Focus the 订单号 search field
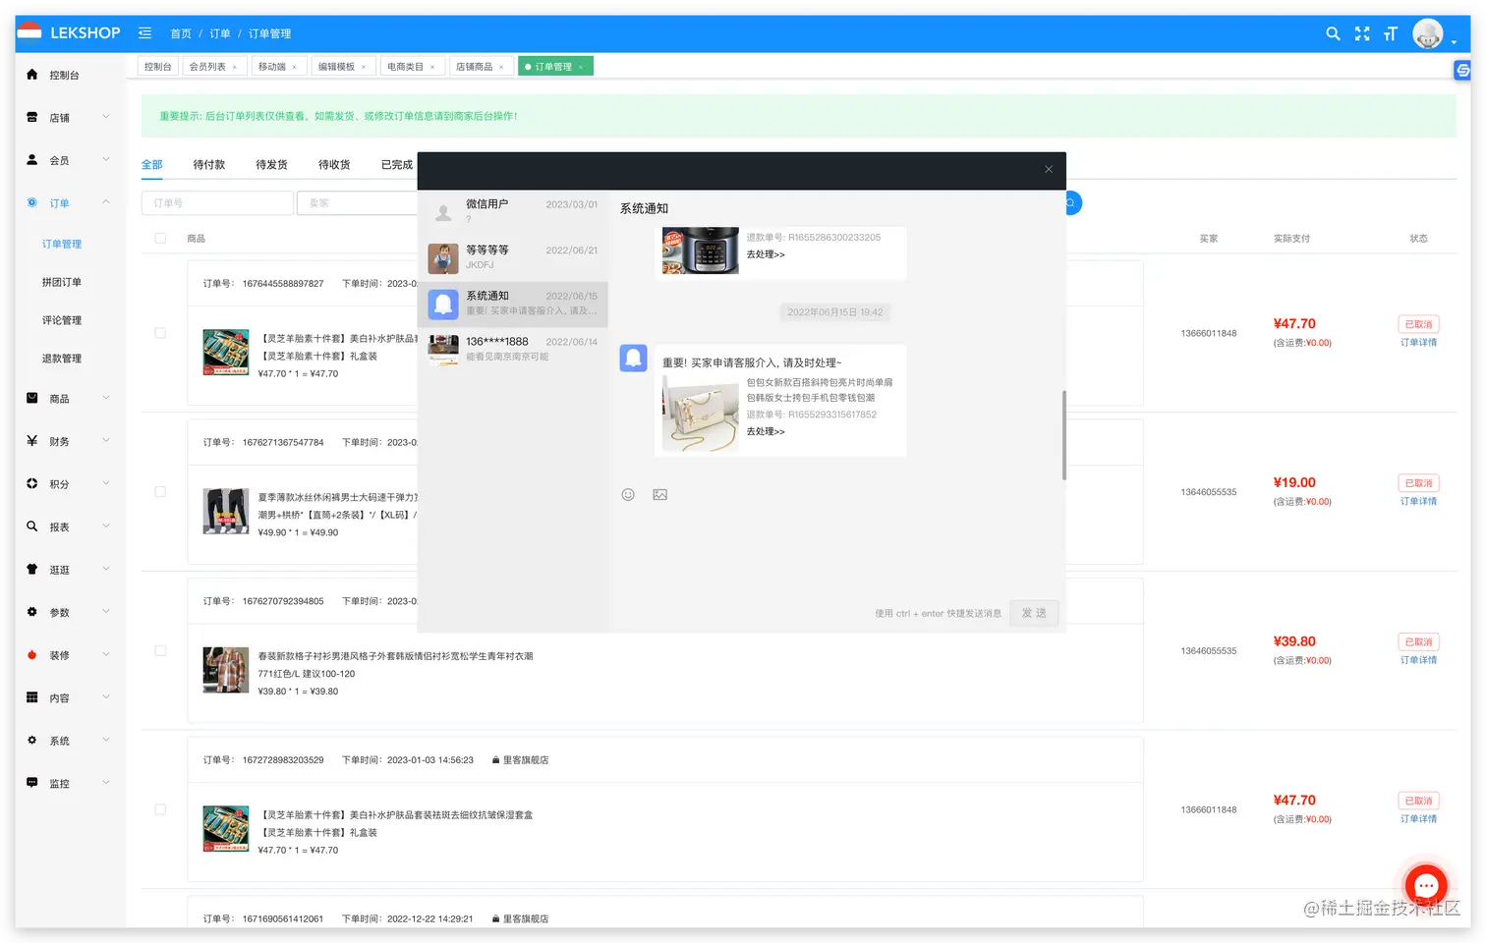 click(217, 203)
